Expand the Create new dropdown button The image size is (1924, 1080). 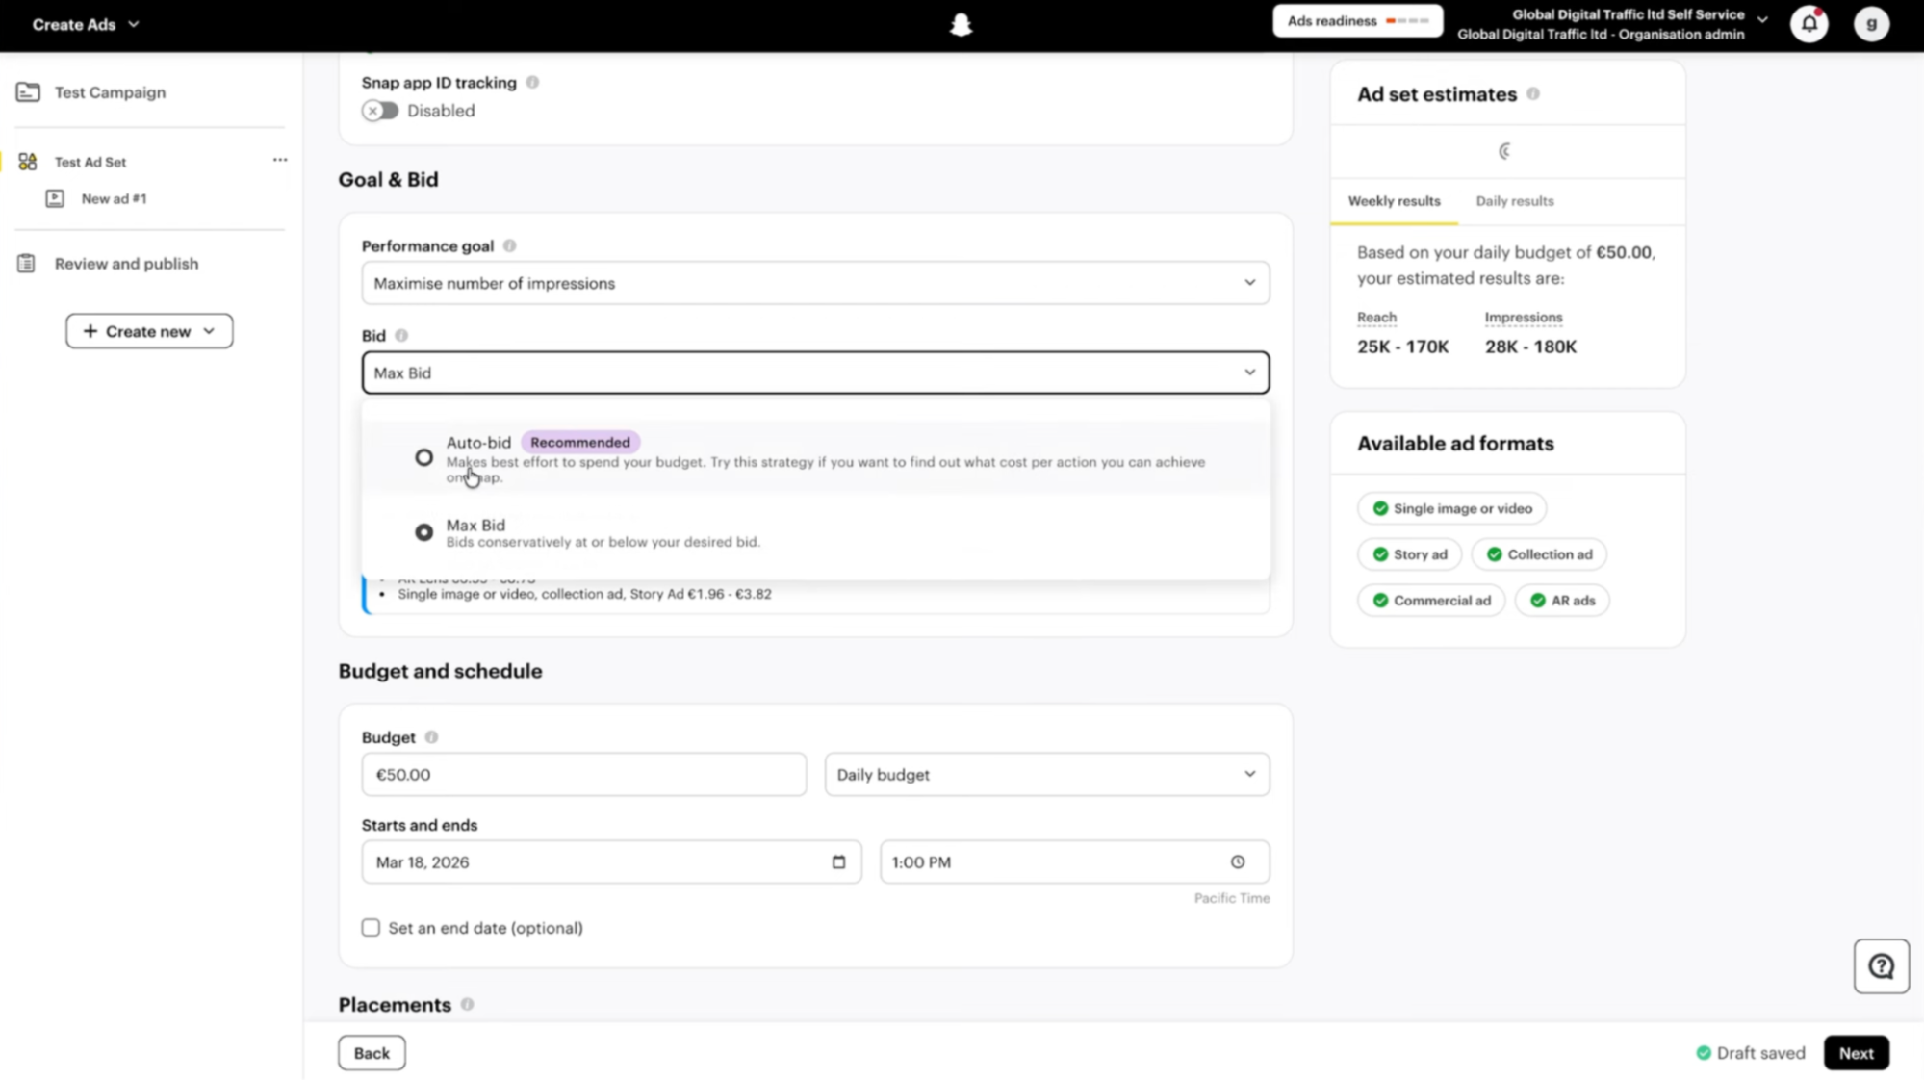149,331
